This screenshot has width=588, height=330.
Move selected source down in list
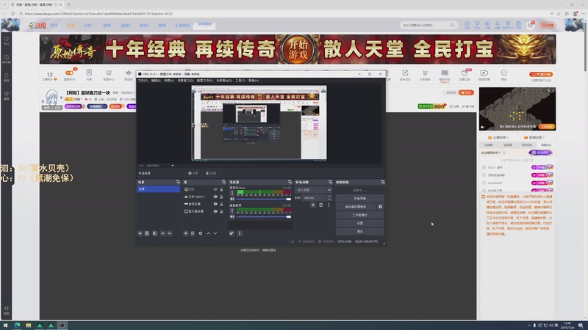215,233
